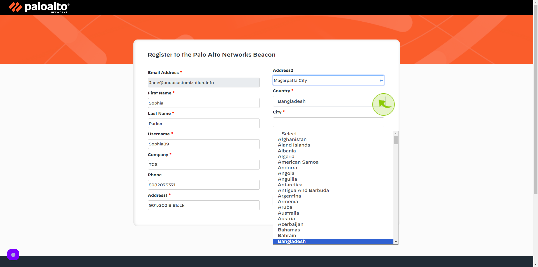538x267 pixels.
Task: Select Bahamas from the country list
Action: [333, 230]
